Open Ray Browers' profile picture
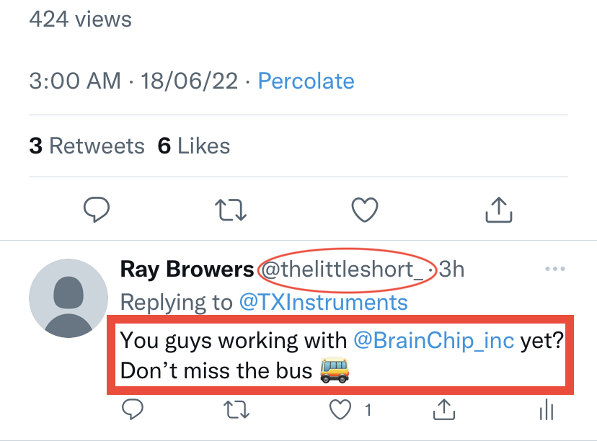The width and height of the screenshot is (597, 441). (68, 298)
